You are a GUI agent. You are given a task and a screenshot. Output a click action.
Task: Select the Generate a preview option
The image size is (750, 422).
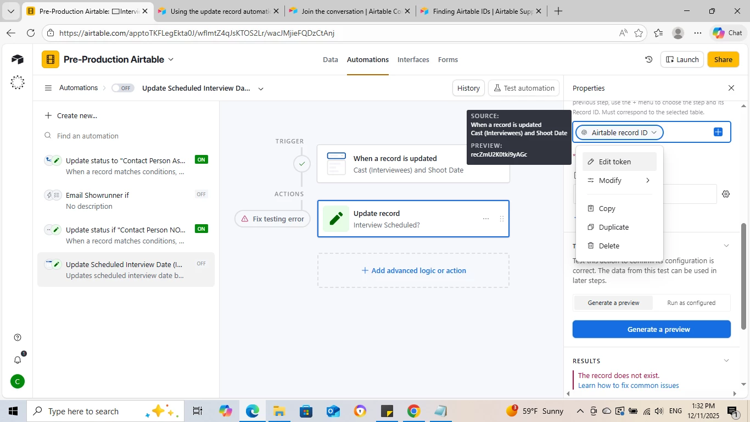613,303
